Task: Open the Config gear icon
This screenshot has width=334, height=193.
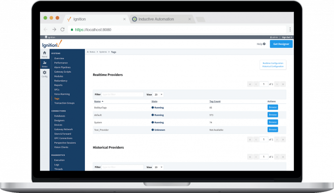Action: pos(44,73)
